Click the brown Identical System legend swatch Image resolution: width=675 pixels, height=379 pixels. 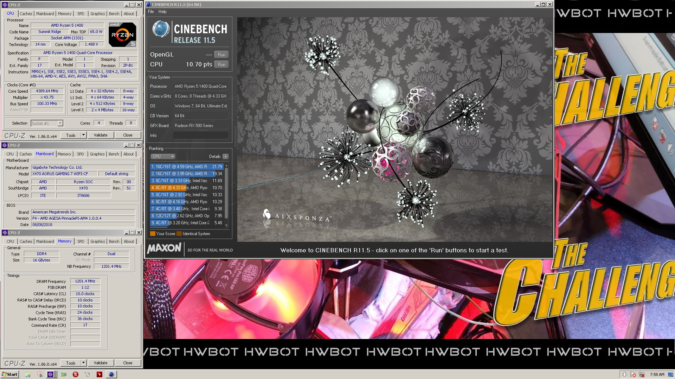pyautogui.click(x=179, y=234)
